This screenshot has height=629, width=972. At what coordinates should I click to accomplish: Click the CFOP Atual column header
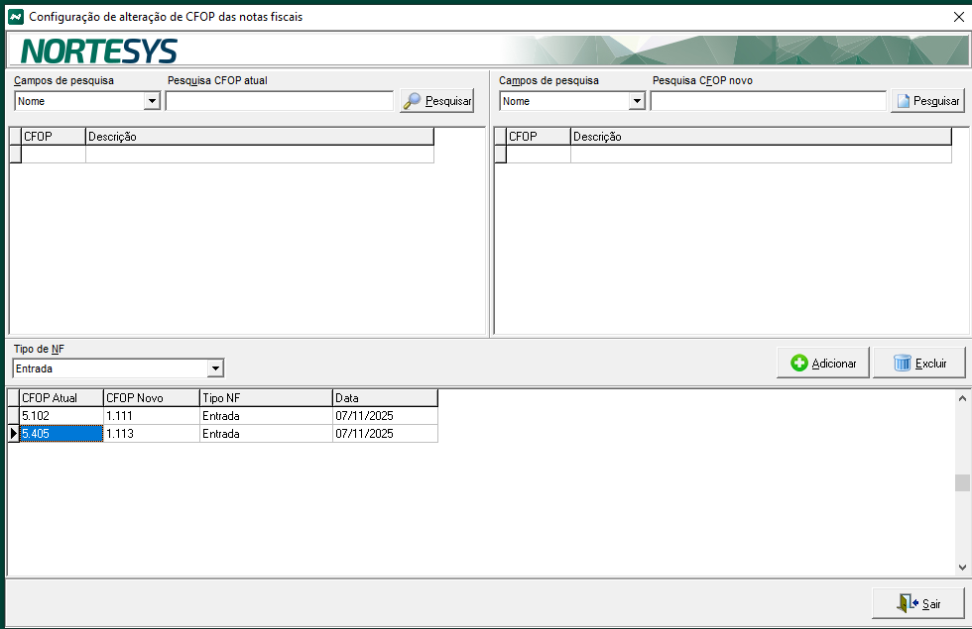tap(61, 398)
